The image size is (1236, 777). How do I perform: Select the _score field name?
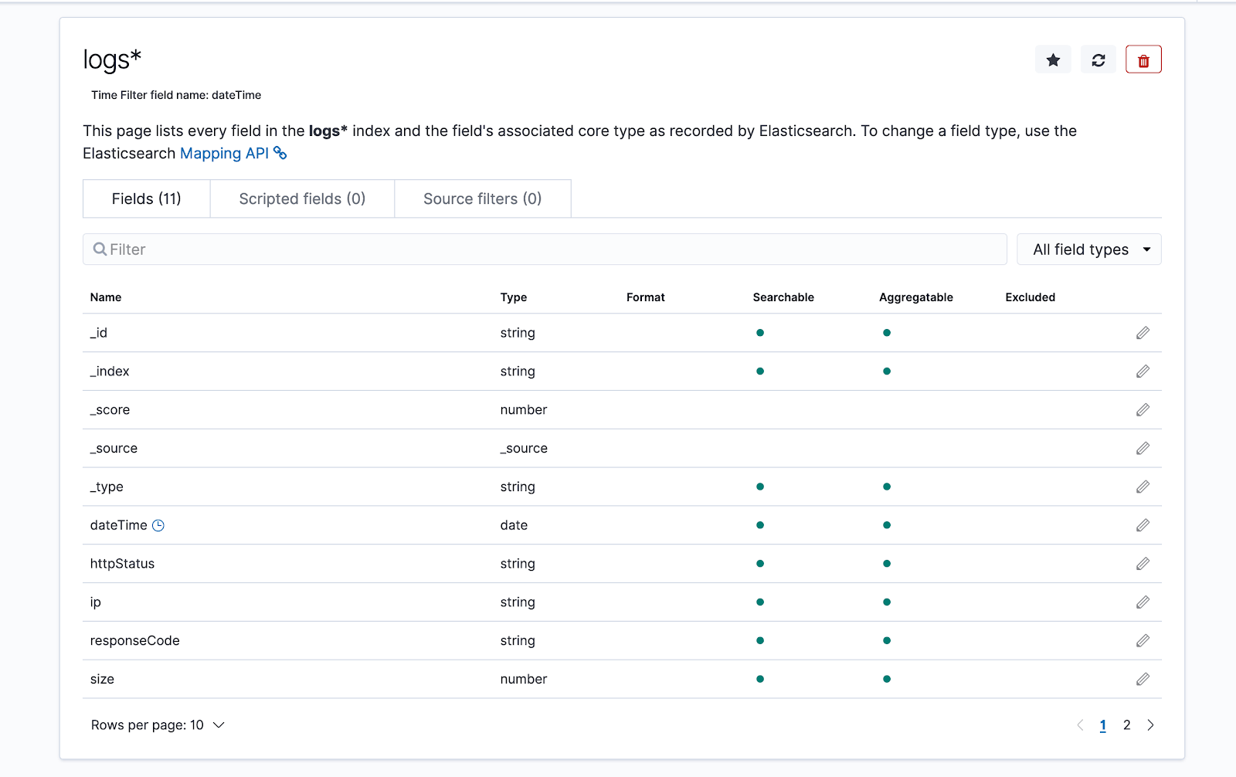tap(110, 410)
